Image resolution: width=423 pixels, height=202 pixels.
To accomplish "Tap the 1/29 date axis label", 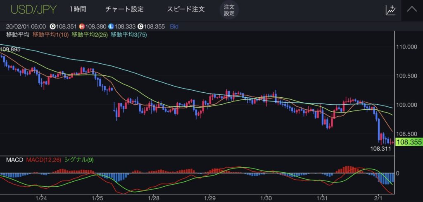I will (x=209, y=198).
